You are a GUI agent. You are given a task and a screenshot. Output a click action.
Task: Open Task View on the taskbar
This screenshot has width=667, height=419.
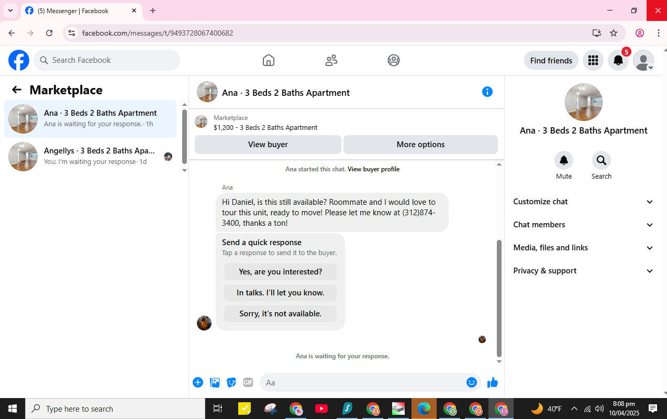click(x=218, y=409)
